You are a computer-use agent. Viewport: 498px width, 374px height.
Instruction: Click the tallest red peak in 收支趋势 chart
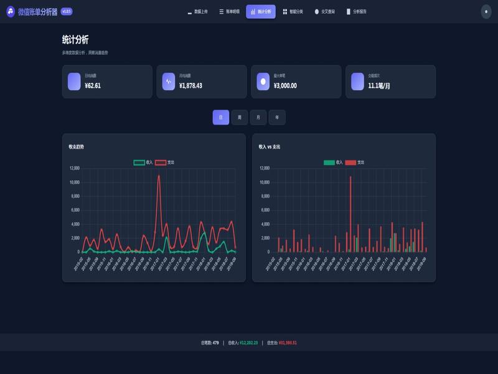[159, 176]
